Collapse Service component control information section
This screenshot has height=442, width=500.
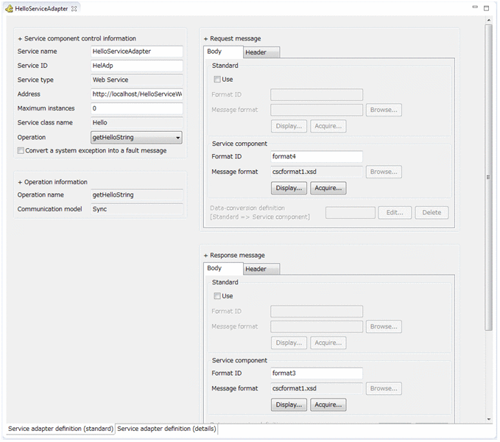click(20, 39)
